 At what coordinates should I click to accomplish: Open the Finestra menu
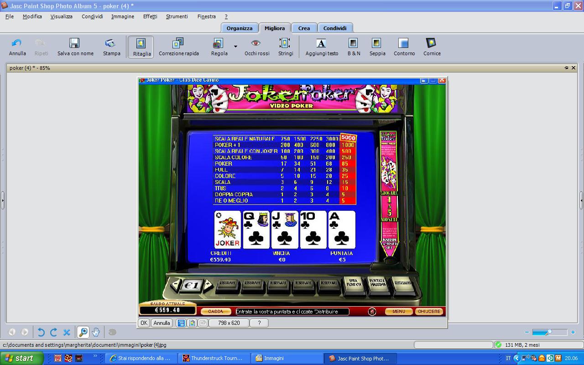click(207, 16)
